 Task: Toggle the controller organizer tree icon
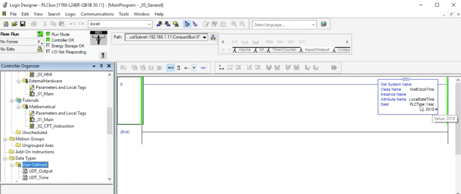coord(187,24)
